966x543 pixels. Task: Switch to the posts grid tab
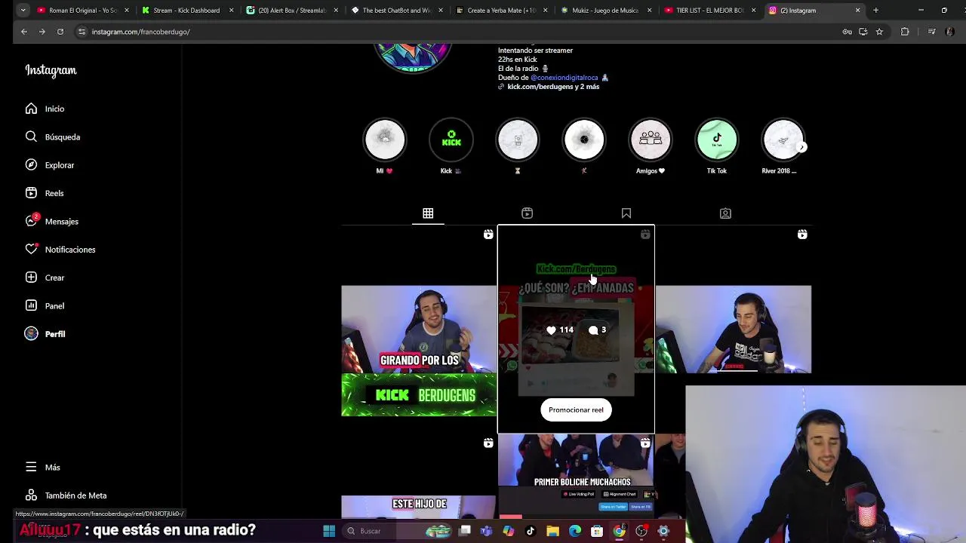[x=428, y=213]
